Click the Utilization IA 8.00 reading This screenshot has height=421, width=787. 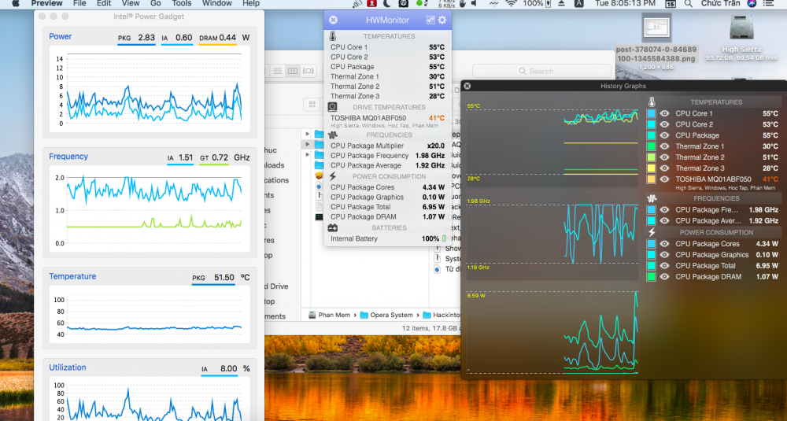220,368
